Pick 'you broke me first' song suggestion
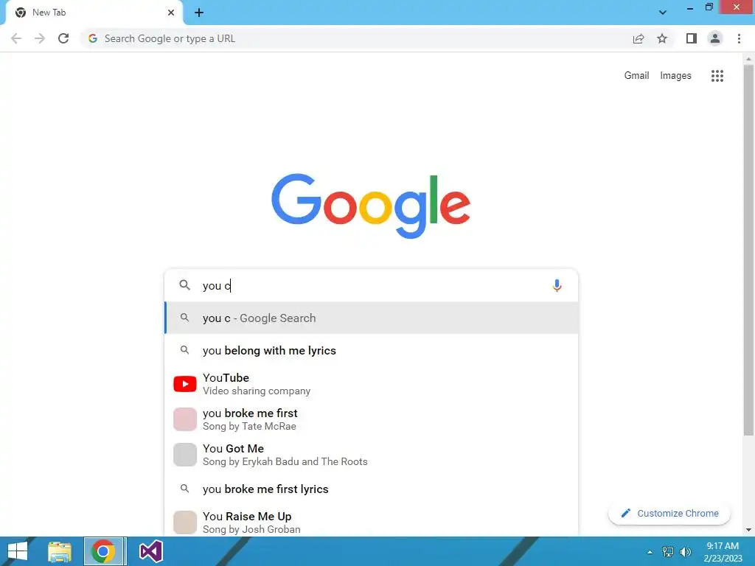 372,419
